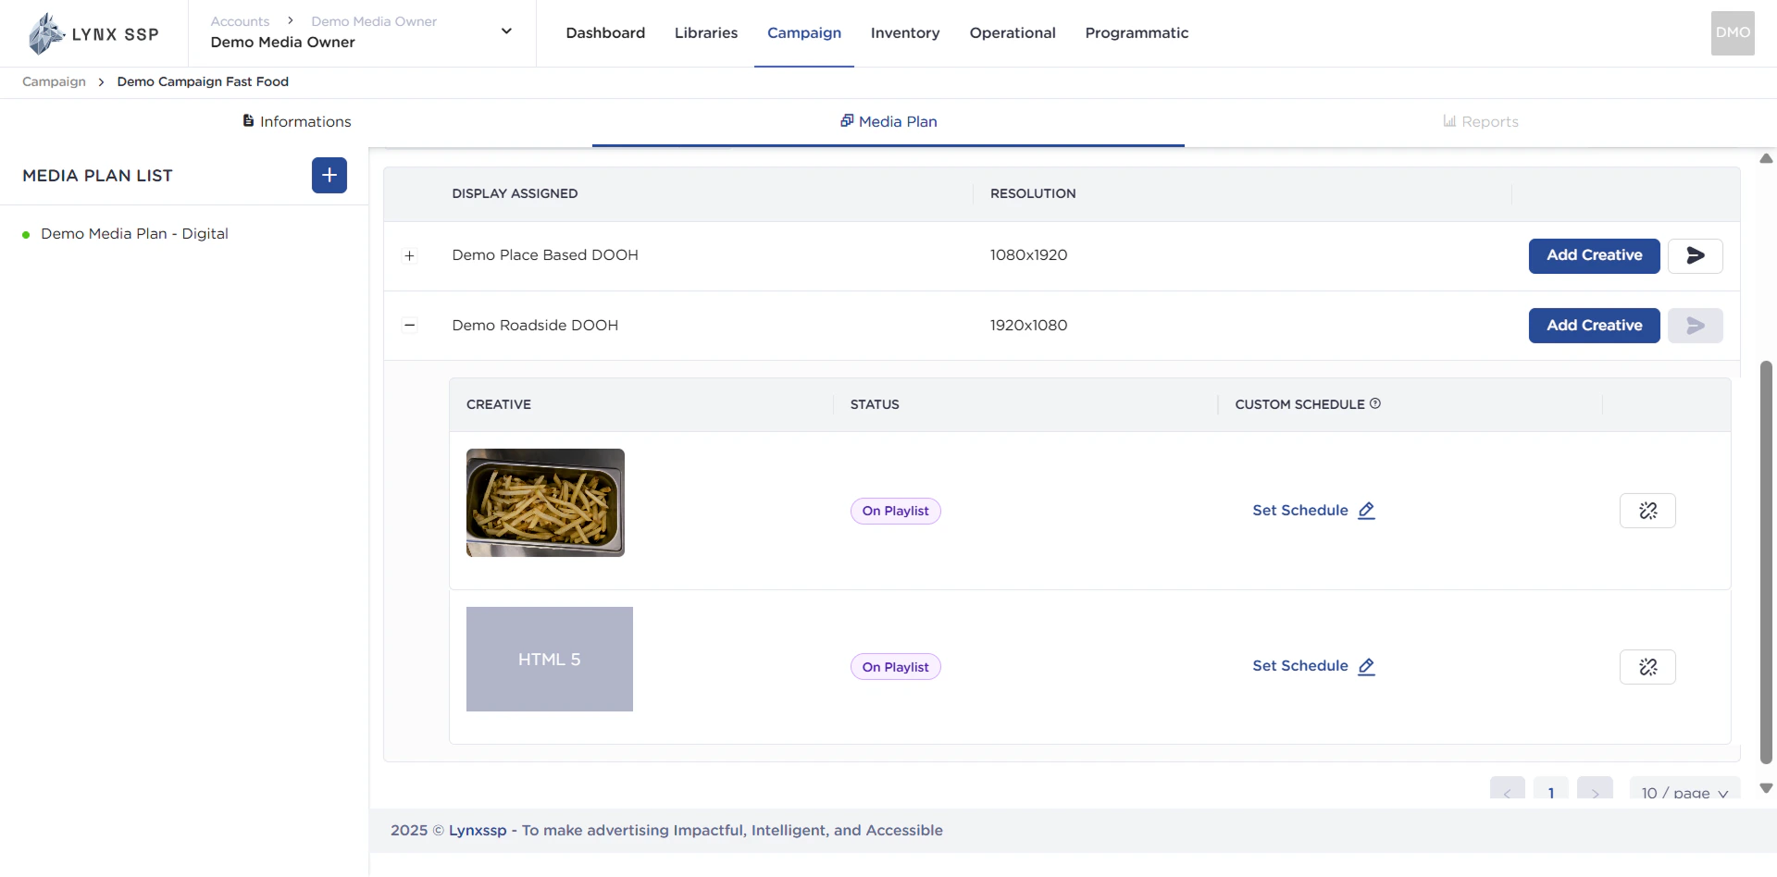
Task: Open the Programmatic menu
Action: click(x=1137, y=33)
